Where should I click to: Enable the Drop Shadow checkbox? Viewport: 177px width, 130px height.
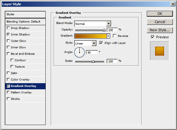pos(8,28)
